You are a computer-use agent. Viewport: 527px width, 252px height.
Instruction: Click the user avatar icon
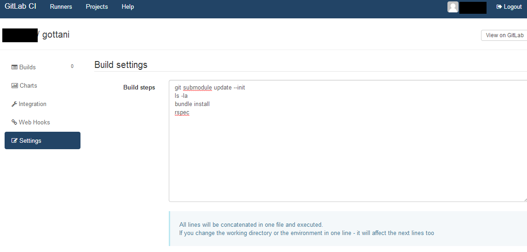[453, 7]
